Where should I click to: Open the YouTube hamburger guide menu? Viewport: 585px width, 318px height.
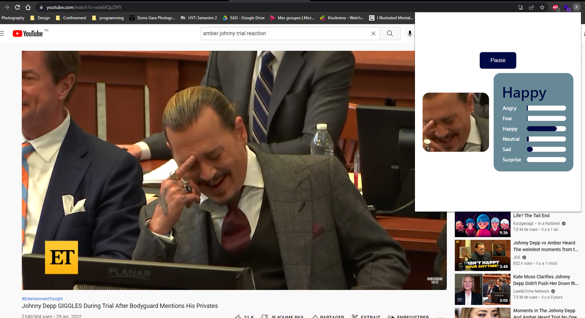[2, 33]
